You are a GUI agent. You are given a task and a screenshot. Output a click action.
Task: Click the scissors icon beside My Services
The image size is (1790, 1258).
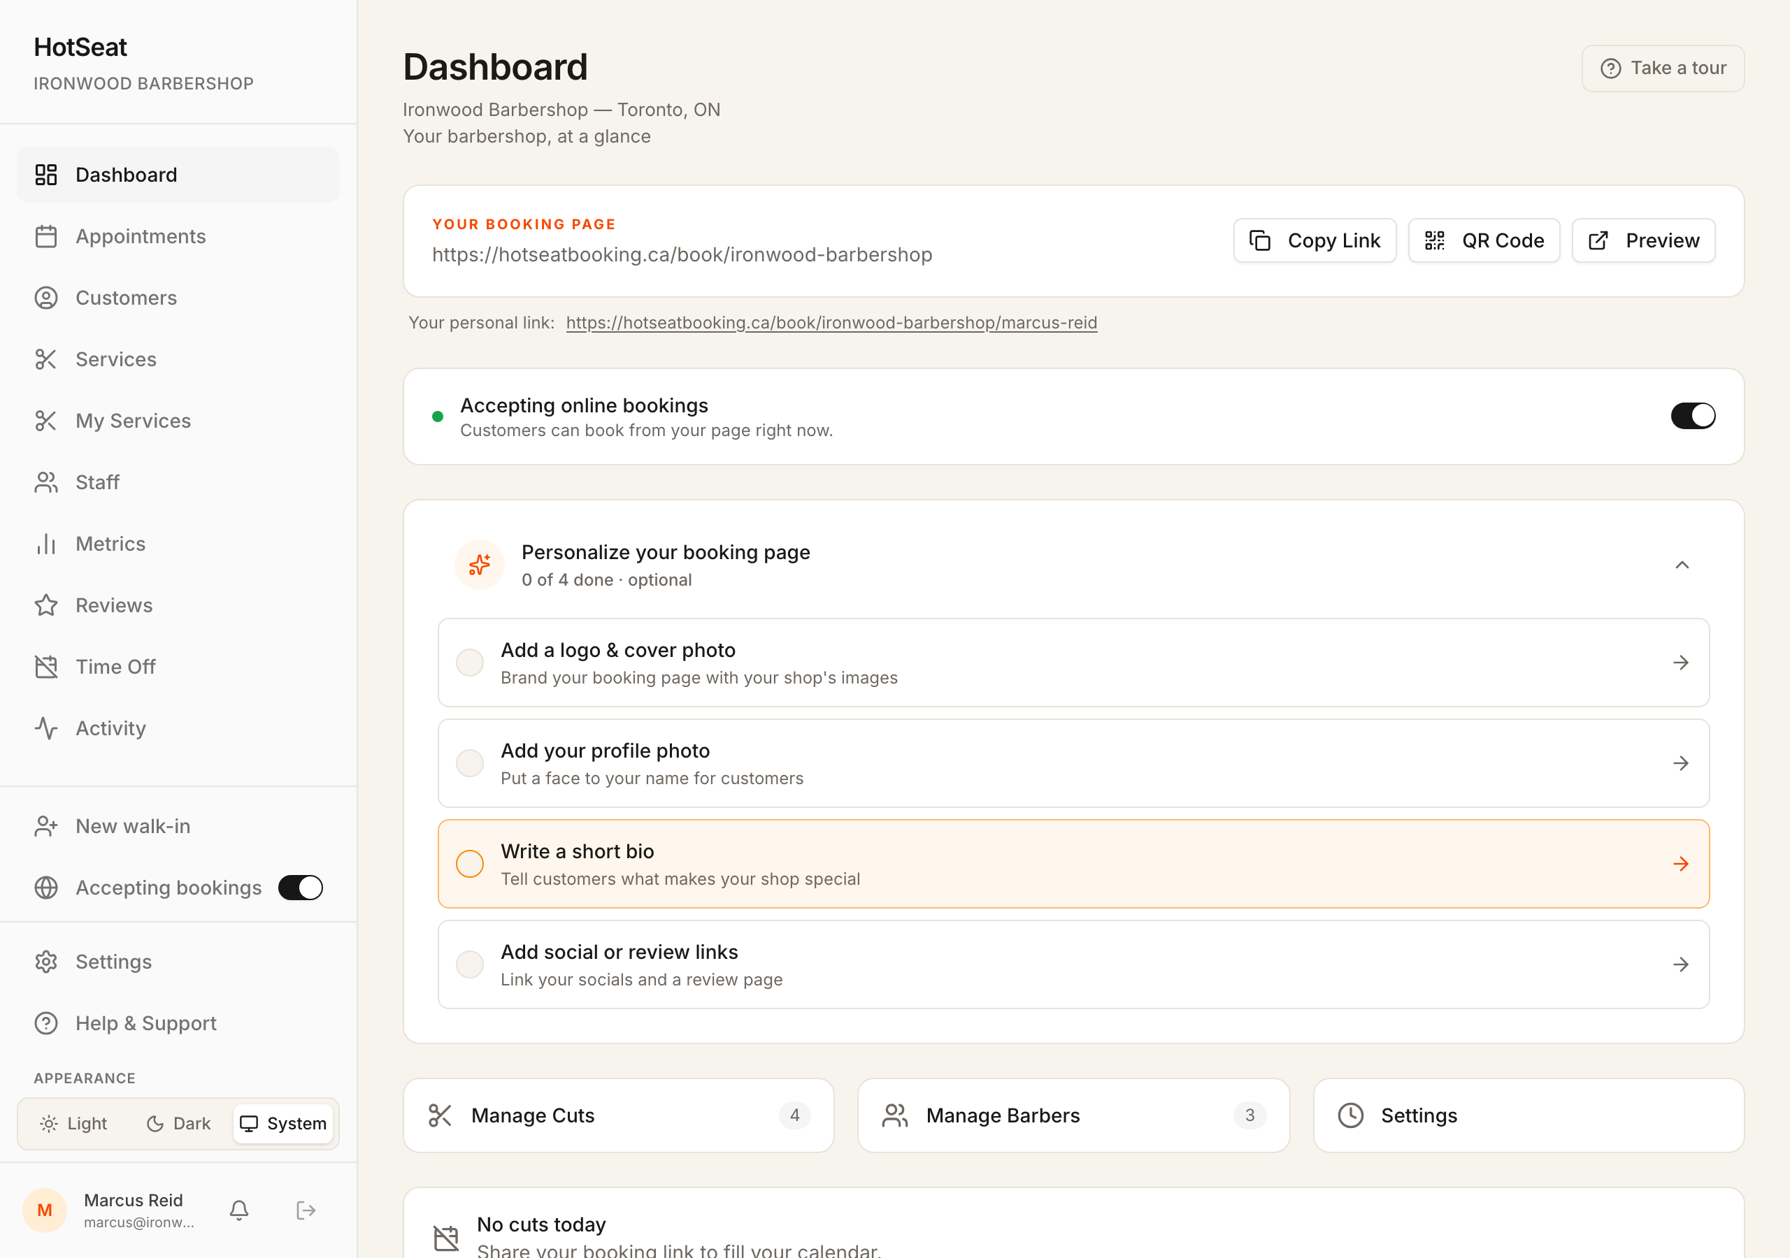pyautogui.click(x=46, y=421)
